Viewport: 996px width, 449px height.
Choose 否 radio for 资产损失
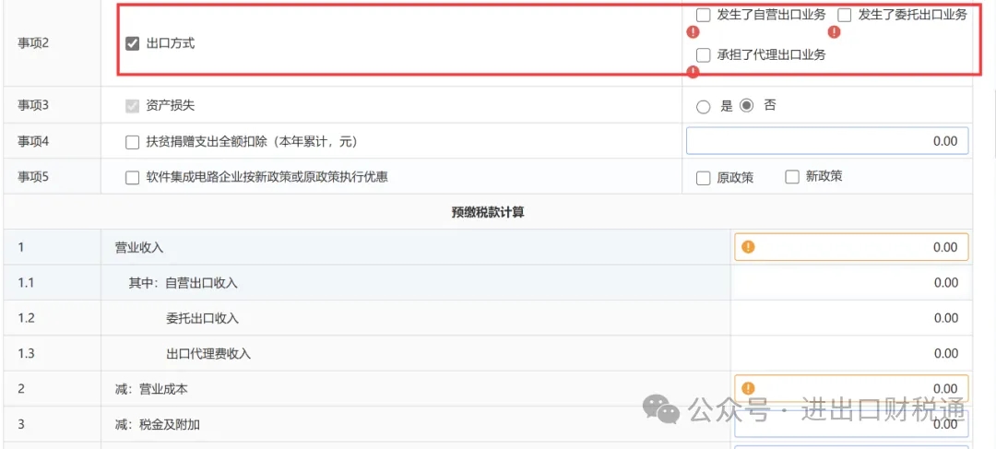pyautogui.click(x=747, y=105)
